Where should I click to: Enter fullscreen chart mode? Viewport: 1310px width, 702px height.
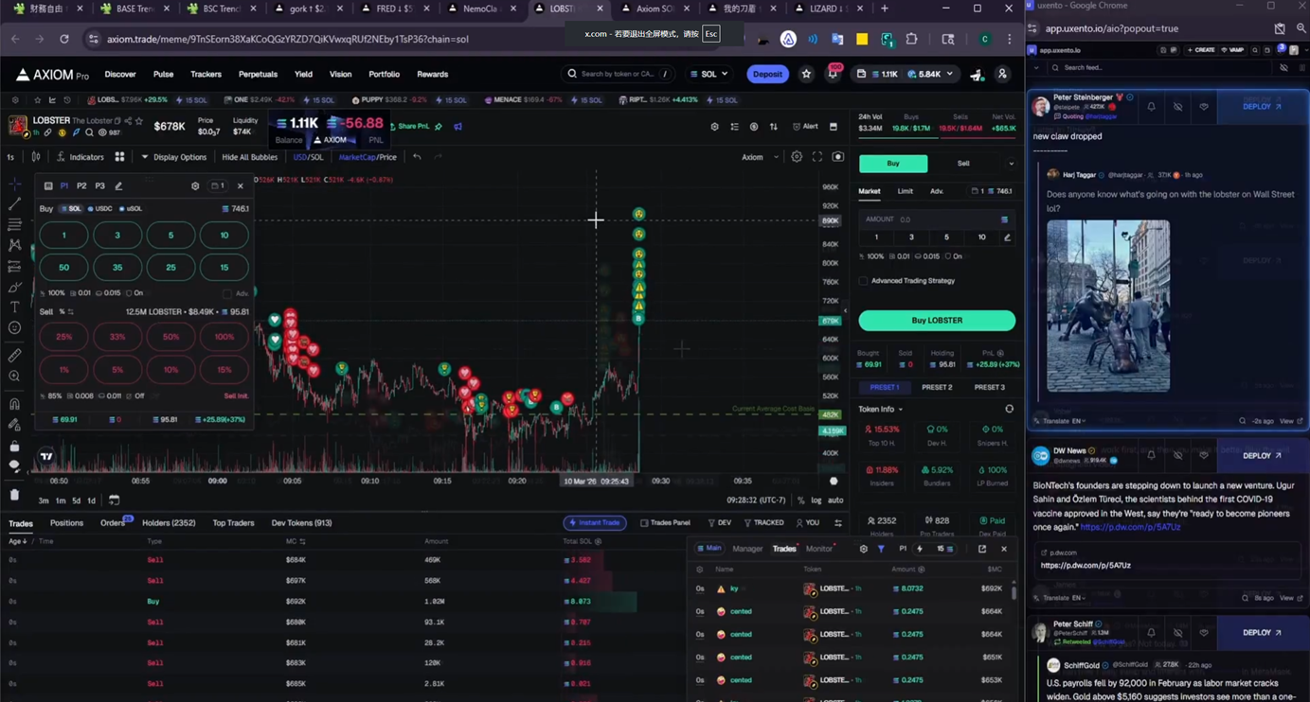817,157
